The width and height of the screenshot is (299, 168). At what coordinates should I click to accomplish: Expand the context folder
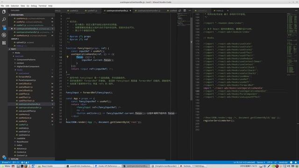point(20,63)
